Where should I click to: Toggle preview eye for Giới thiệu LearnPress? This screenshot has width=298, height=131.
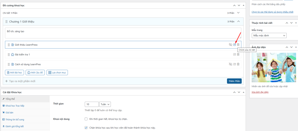click(x=230, y=45)
